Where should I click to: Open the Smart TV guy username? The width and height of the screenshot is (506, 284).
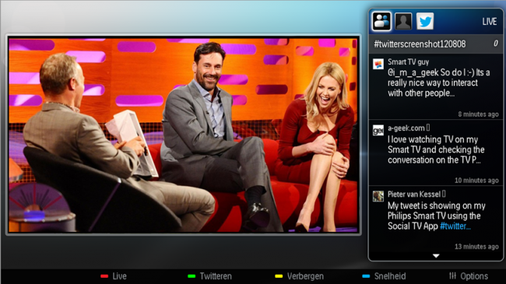(x=408, y=61)
